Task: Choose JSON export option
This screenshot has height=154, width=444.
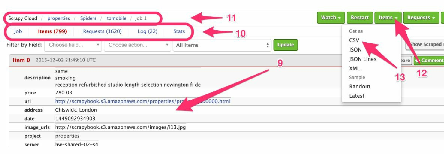Action: click(355, 50)
